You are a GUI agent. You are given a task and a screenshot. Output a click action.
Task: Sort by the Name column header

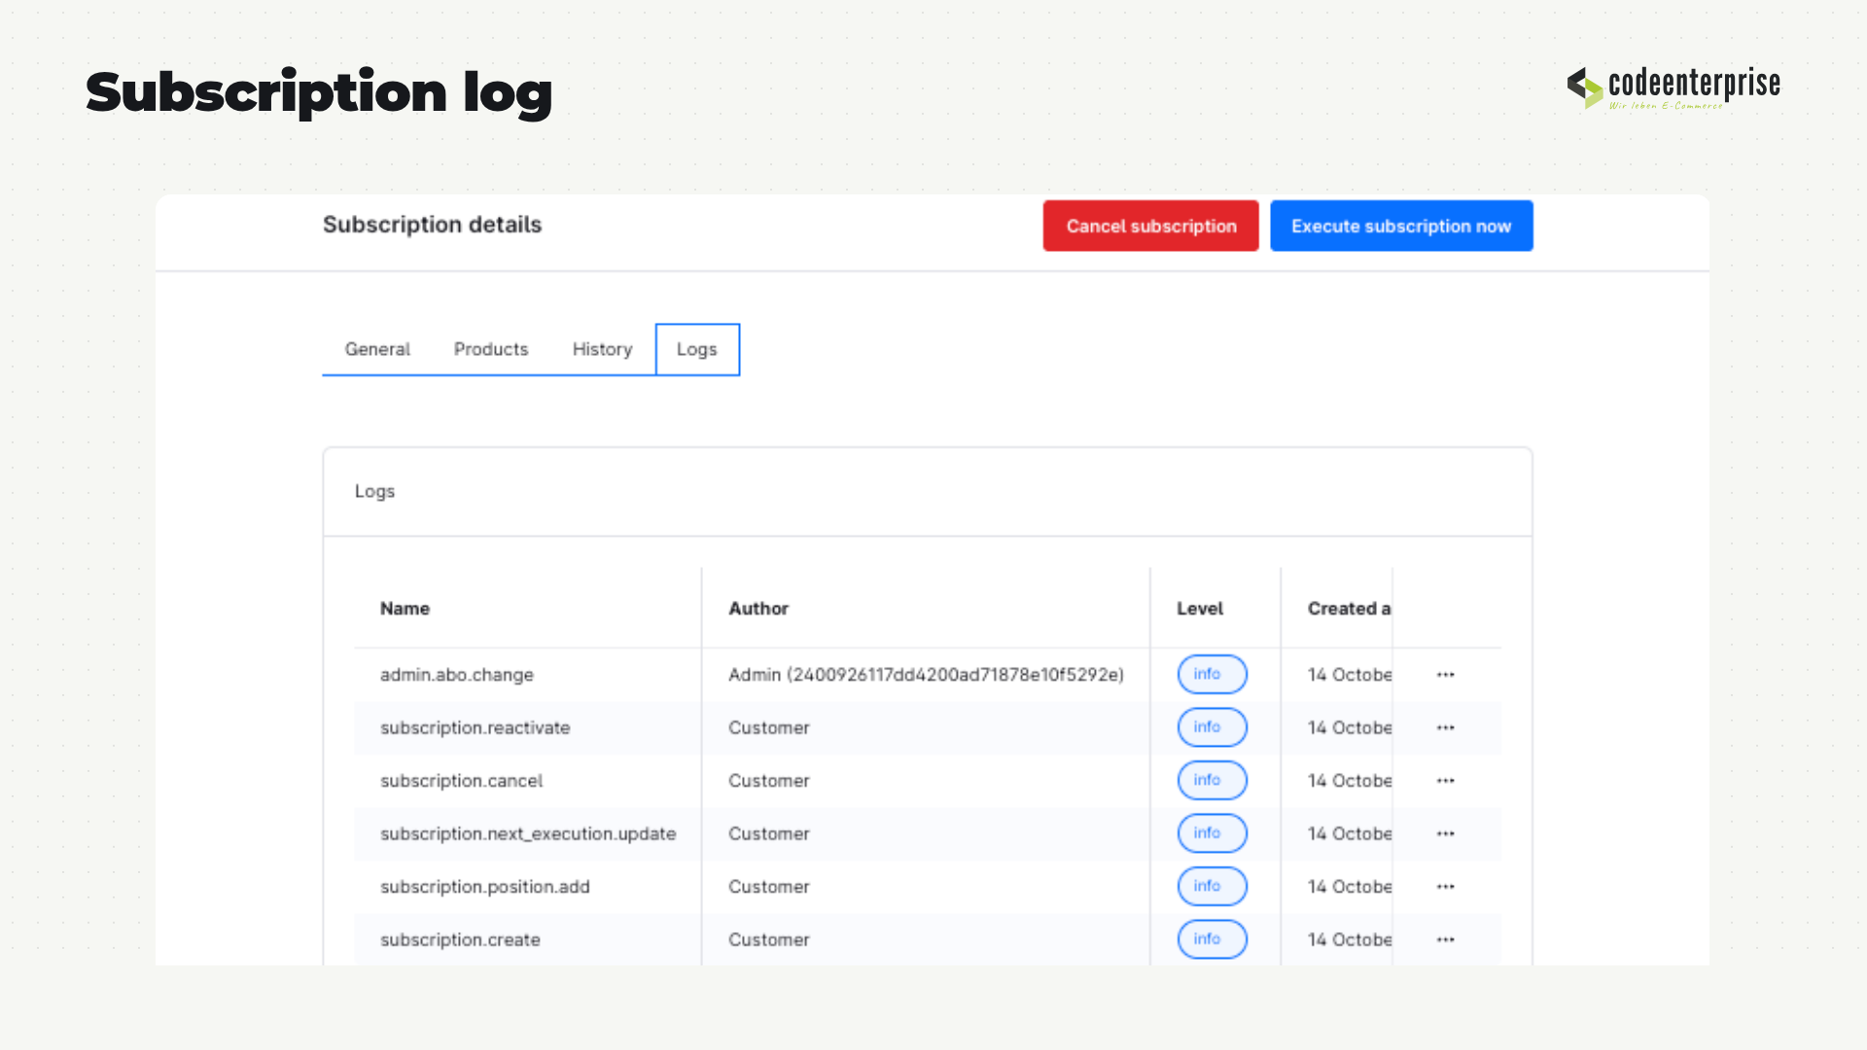point(405,609)
